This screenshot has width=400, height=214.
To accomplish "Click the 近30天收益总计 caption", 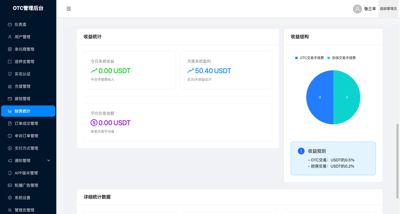I will [x=199, y=79].
